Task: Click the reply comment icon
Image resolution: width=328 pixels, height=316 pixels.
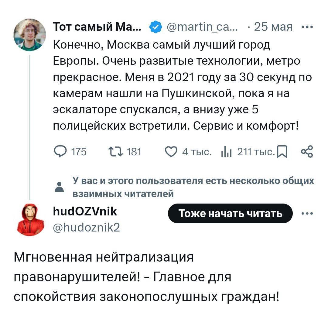Action: pyautogui.click(x=60, y=151)
